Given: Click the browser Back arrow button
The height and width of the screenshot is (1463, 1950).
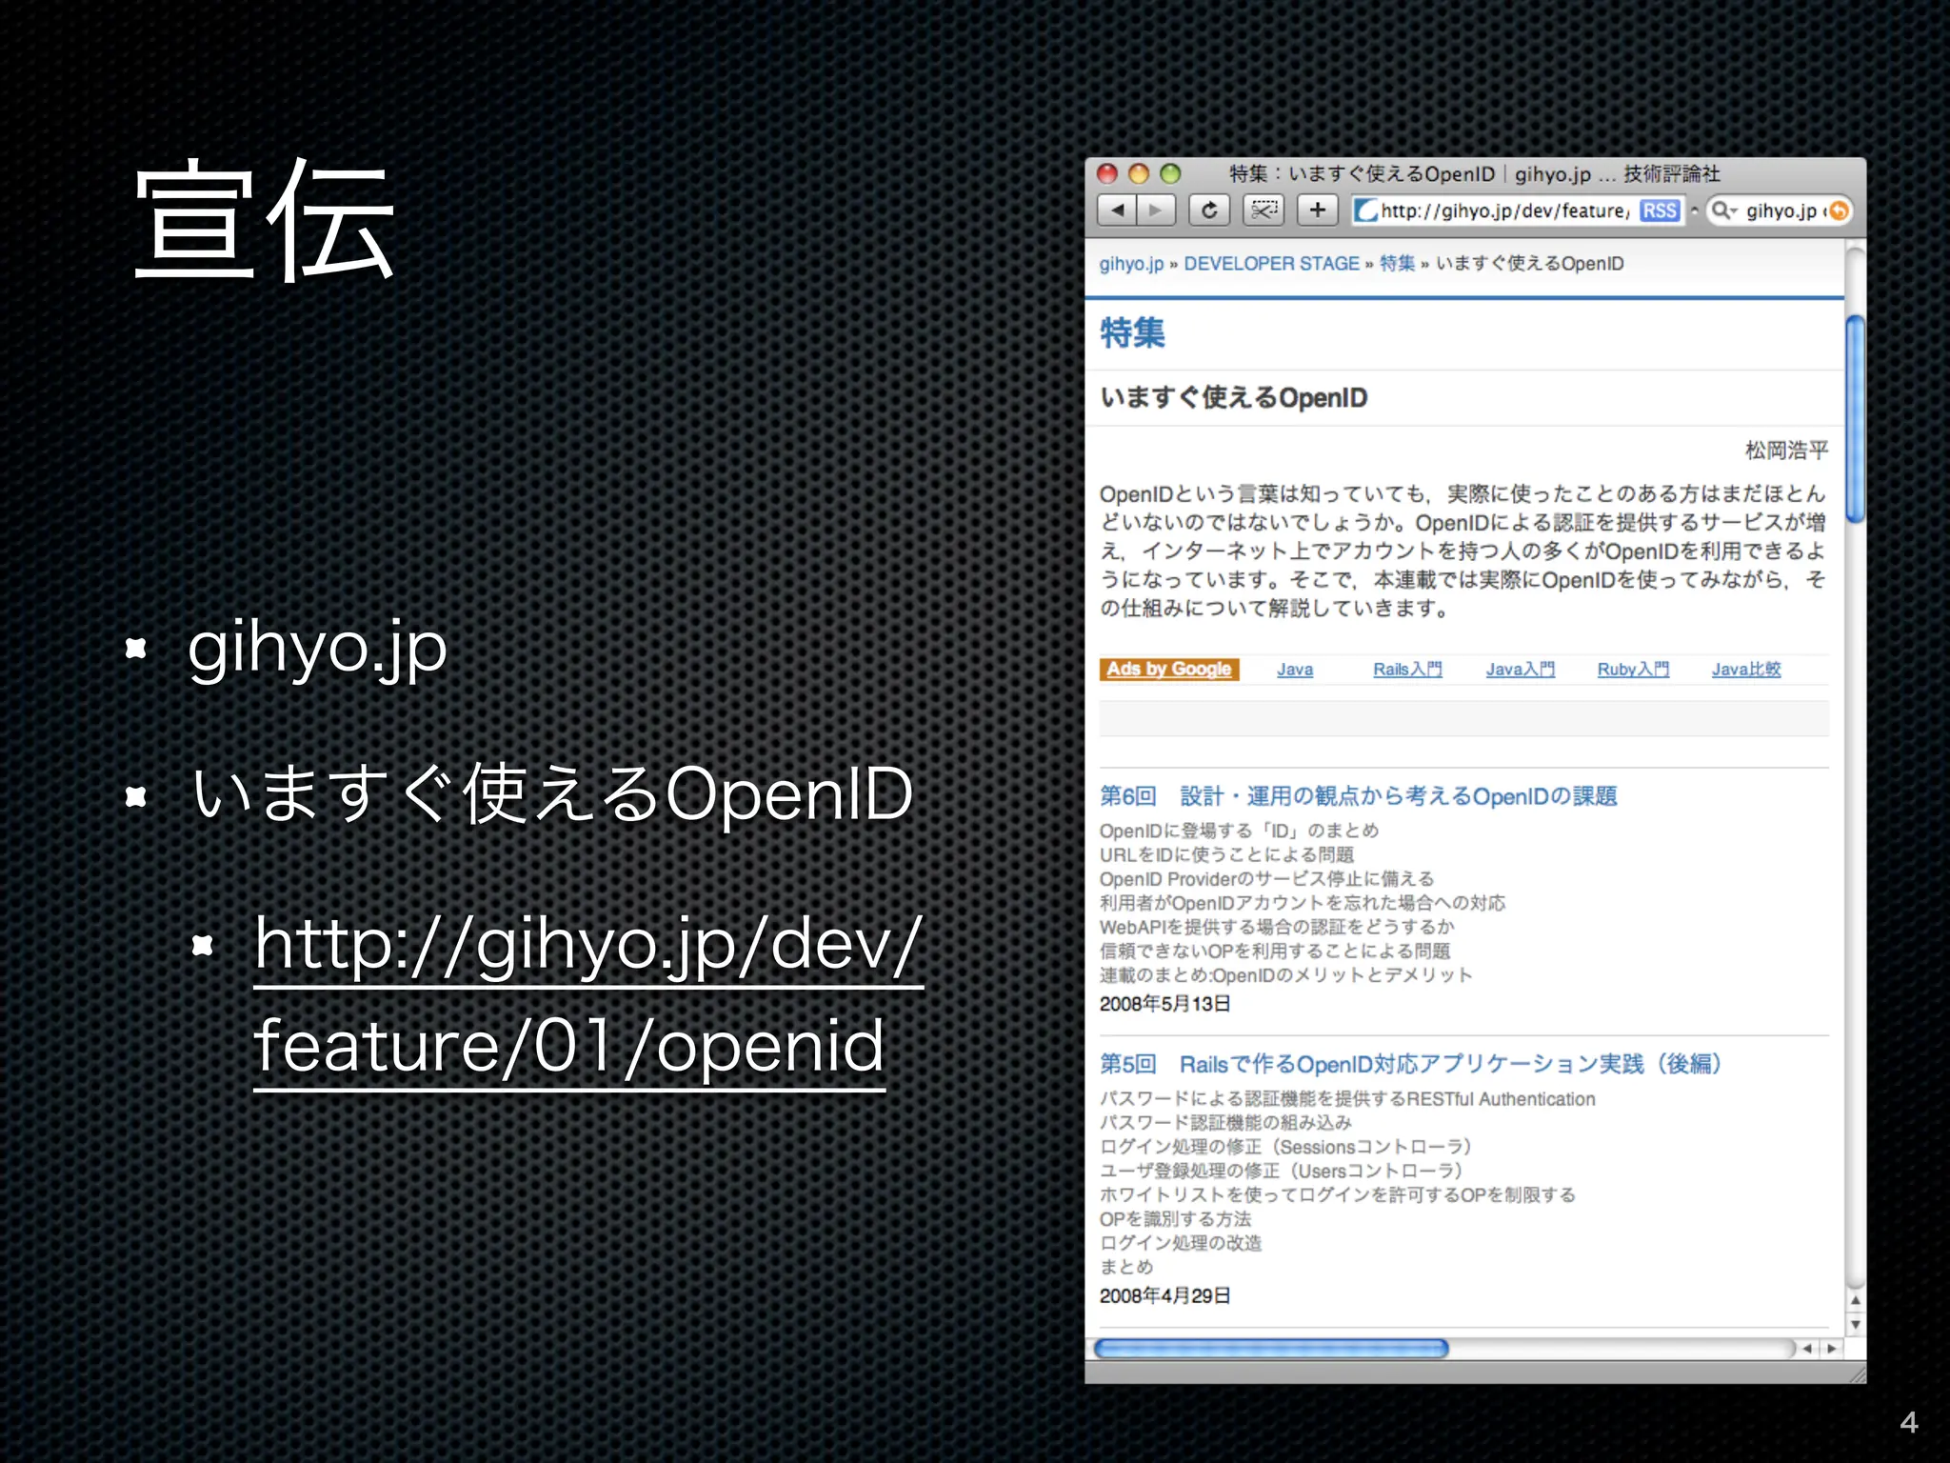Looking at the screenshot, I should (x=1117, y=210).
